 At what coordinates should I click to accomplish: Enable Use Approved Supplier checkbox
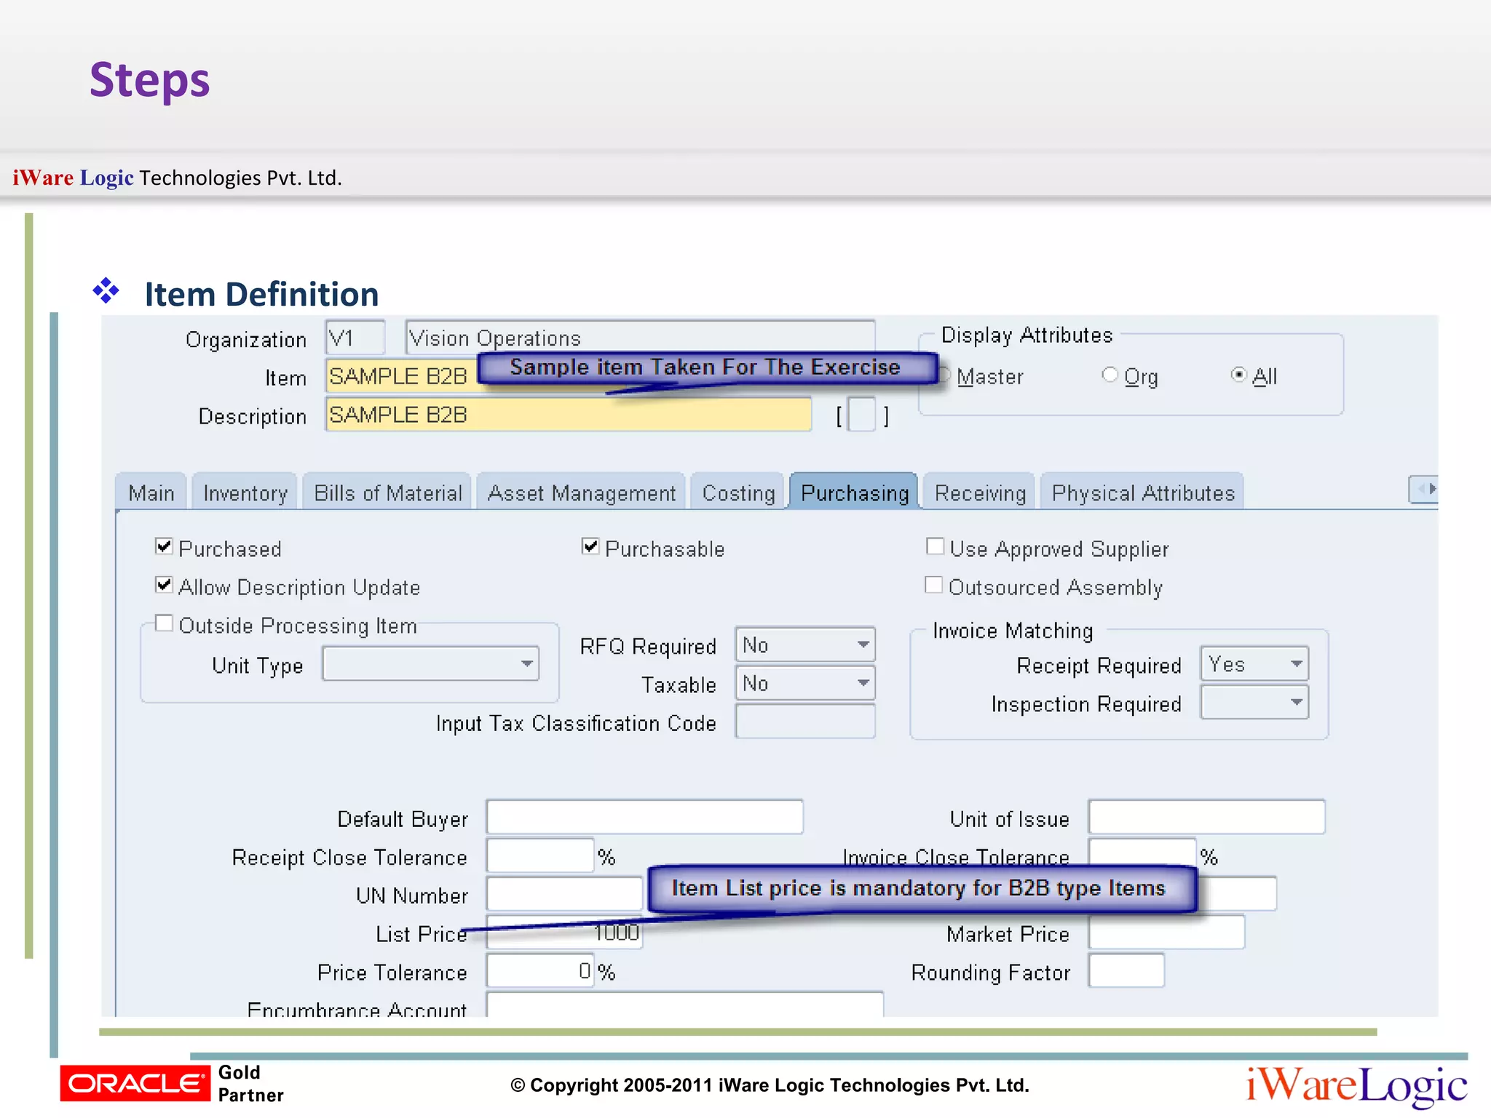[935, 547]
